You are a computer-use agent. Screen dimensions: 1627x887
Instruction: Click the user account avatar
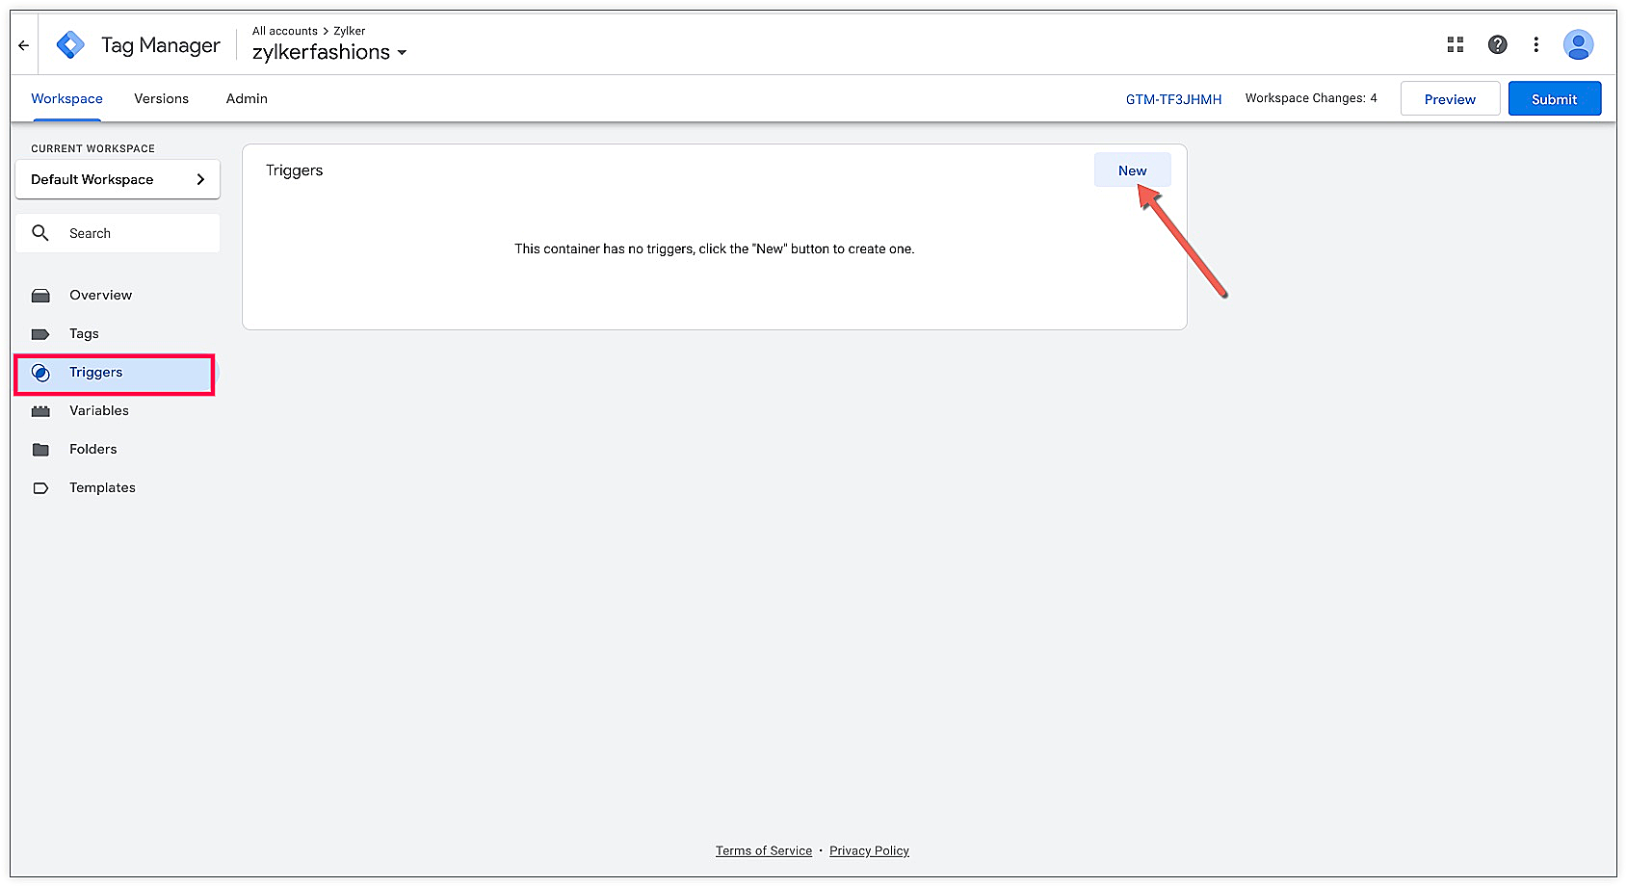[x=1578, y=44]
